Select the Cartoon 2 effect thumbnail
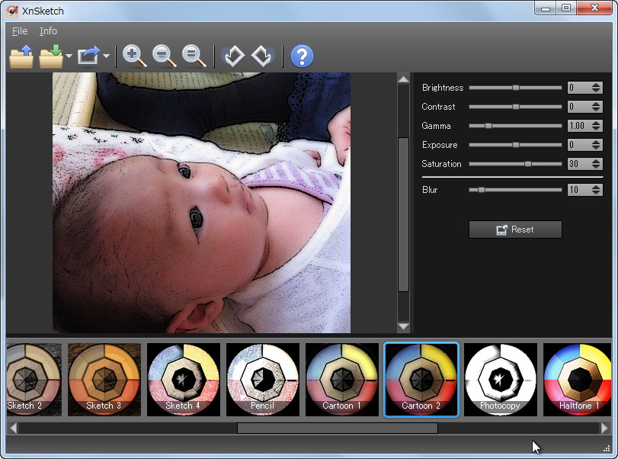The image size is (618, 459). 421,380
